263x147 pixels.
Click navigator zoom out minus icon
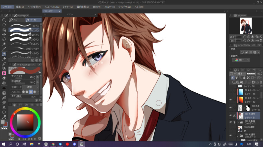[x=245, y=37]
